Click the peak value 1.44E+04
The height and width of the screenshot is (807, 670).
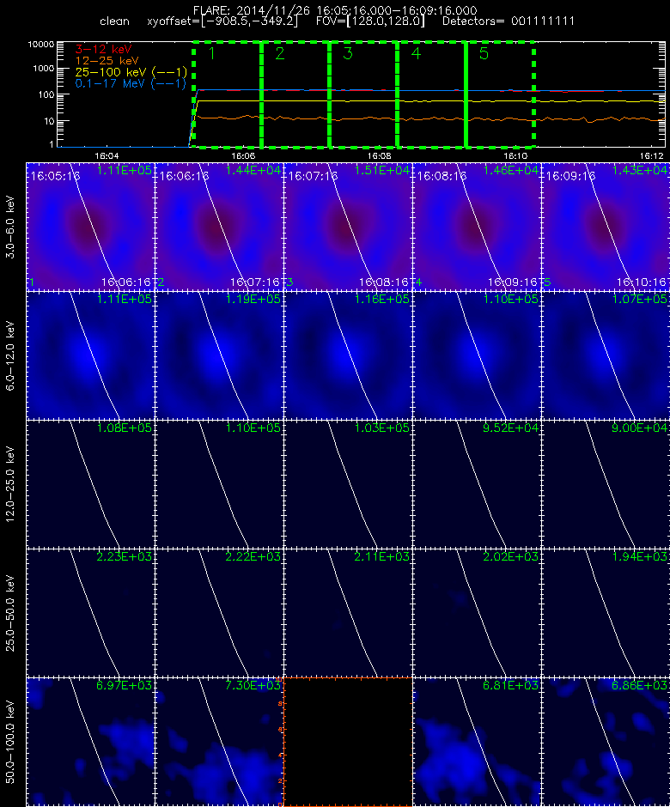[x=253, y=170]
